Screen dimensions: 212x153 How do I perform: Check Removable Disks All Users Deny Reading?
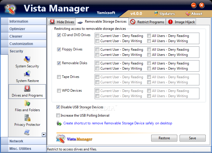[x=149, y=63]
